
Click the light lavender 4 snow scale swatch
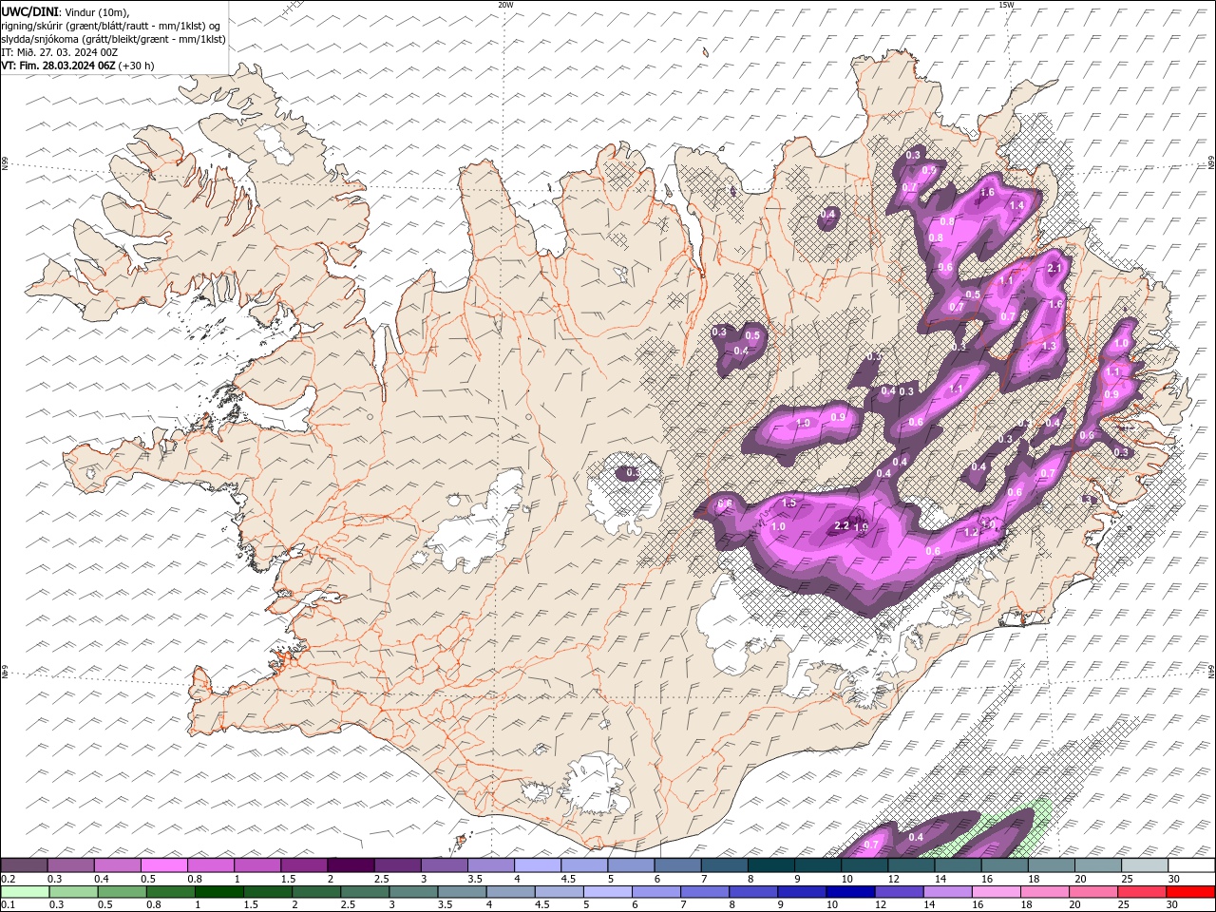click(x=538, y=864)
